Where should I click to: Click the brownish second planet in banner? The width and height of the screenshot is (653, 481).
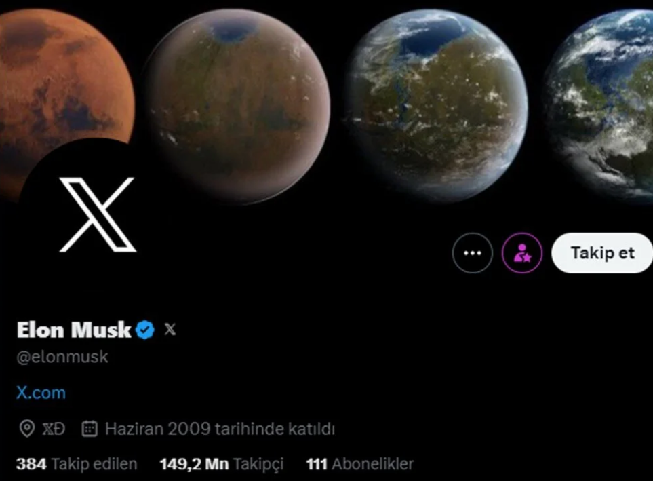[237, 107]
